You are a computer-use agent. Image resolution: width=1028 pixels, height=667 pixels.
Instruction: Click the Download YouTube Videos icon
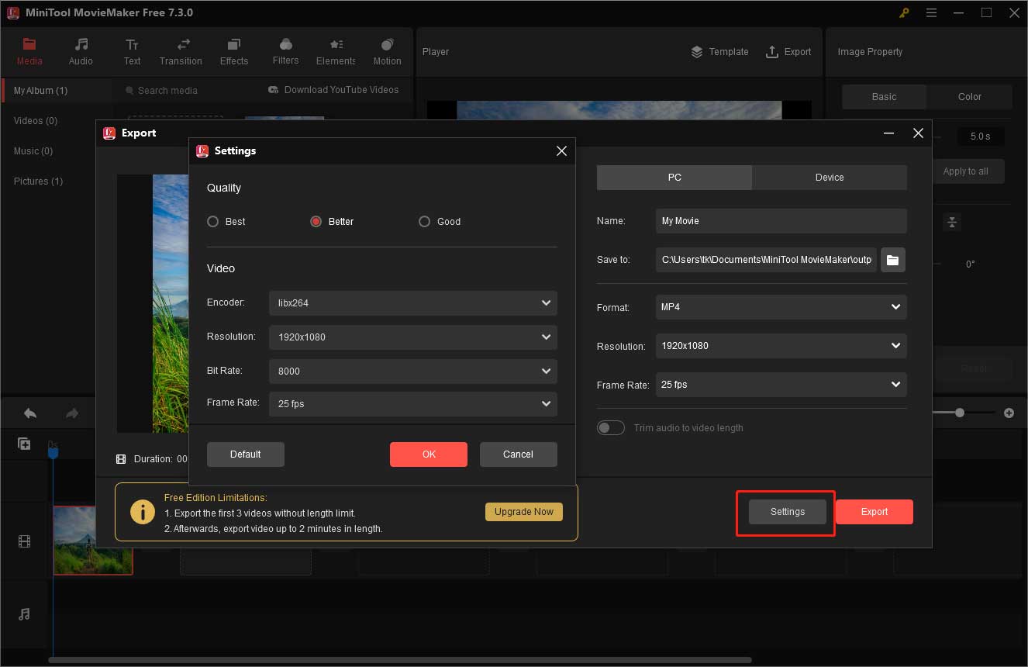[274, 90]
